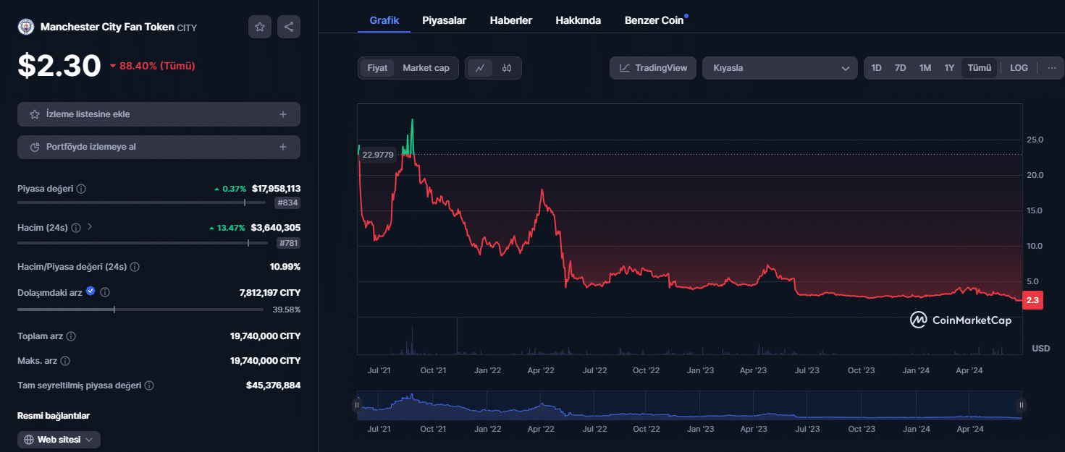Click the Resmi bağlantılar heading

click(x=54, y=416)
